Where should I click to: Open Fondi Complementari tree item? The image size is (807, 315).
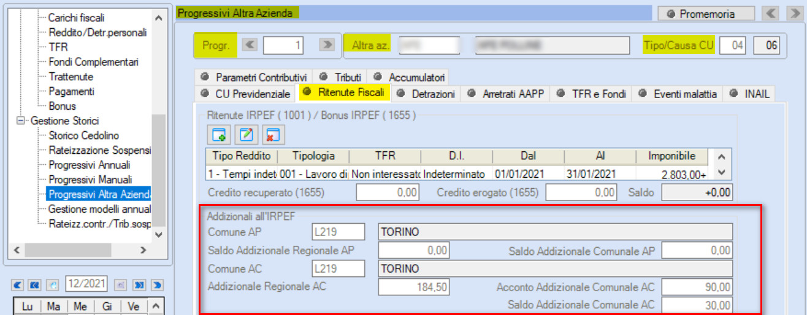[93, 62]
